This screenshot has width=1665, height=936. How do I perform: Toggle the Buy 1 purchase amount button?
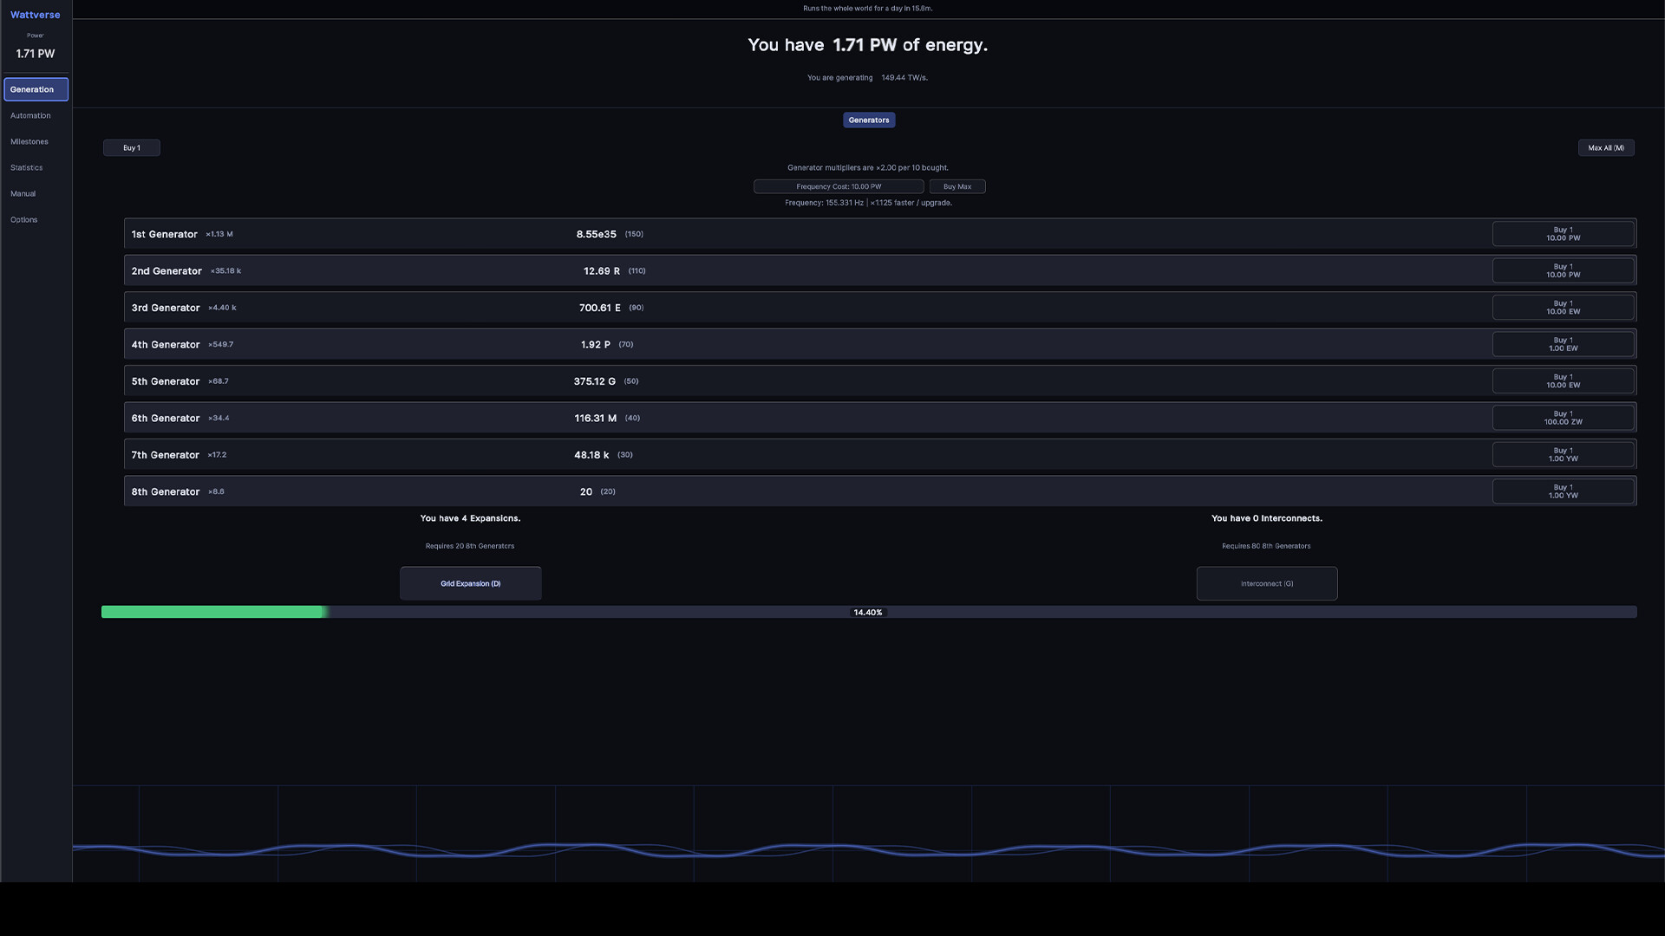click(132, 148)
